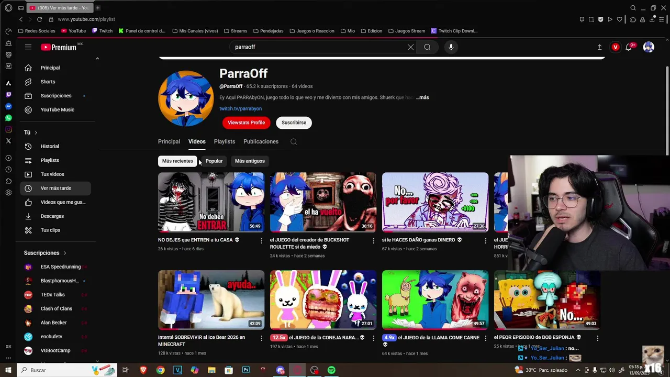Screen dimensions: 670x377
Task: Open YouTube Music in the sidebar
Action: [x=55, y=109]
